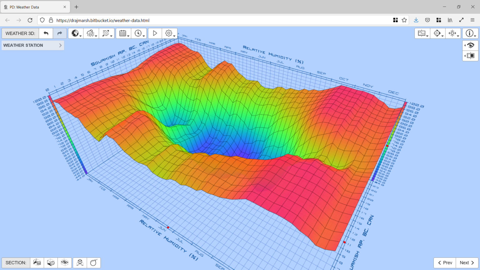Select the time section icon with clock

(x=51, y=263)
